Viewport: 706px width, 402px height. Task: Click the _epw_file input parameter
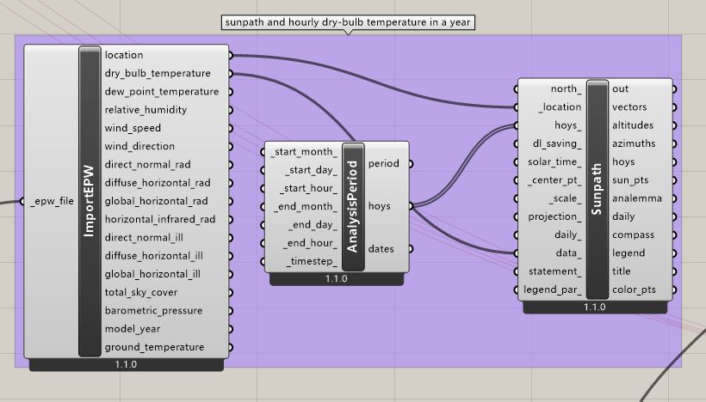53,201
